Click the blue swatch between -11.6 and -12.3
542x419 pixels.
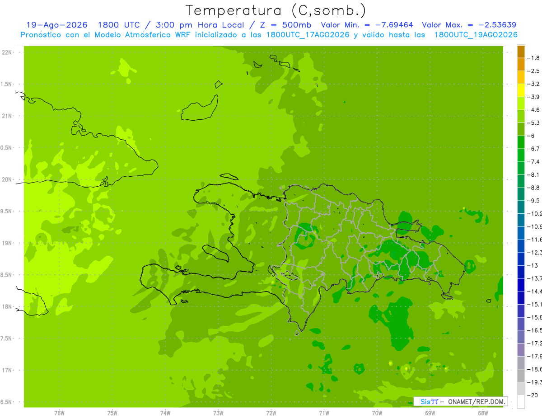pos(521,246)
